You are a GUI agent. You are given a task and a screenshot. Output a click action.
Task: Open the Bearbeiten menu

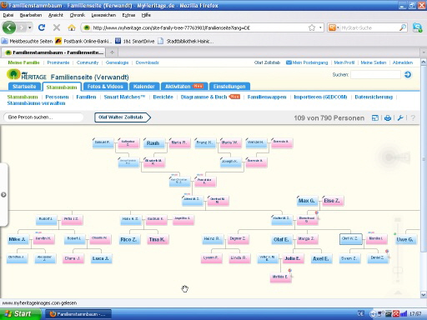coord(31,15)
